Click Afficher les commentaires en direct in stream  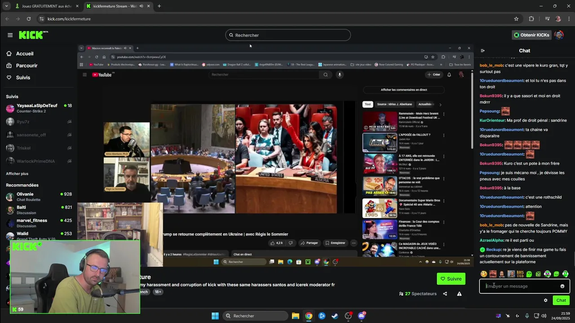tap(404, 90)
